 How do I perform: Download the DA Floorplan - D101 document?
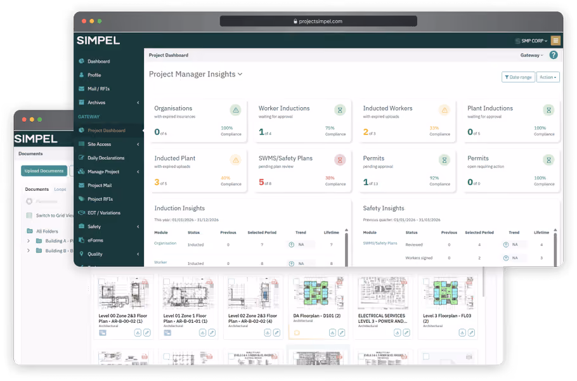click(332, 333)
